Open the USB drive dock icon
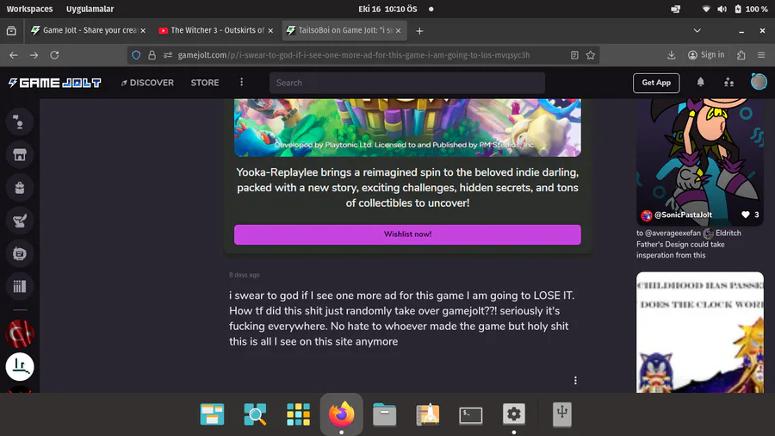The height and width of the screenshot is (436, 775). click(562, 414)
